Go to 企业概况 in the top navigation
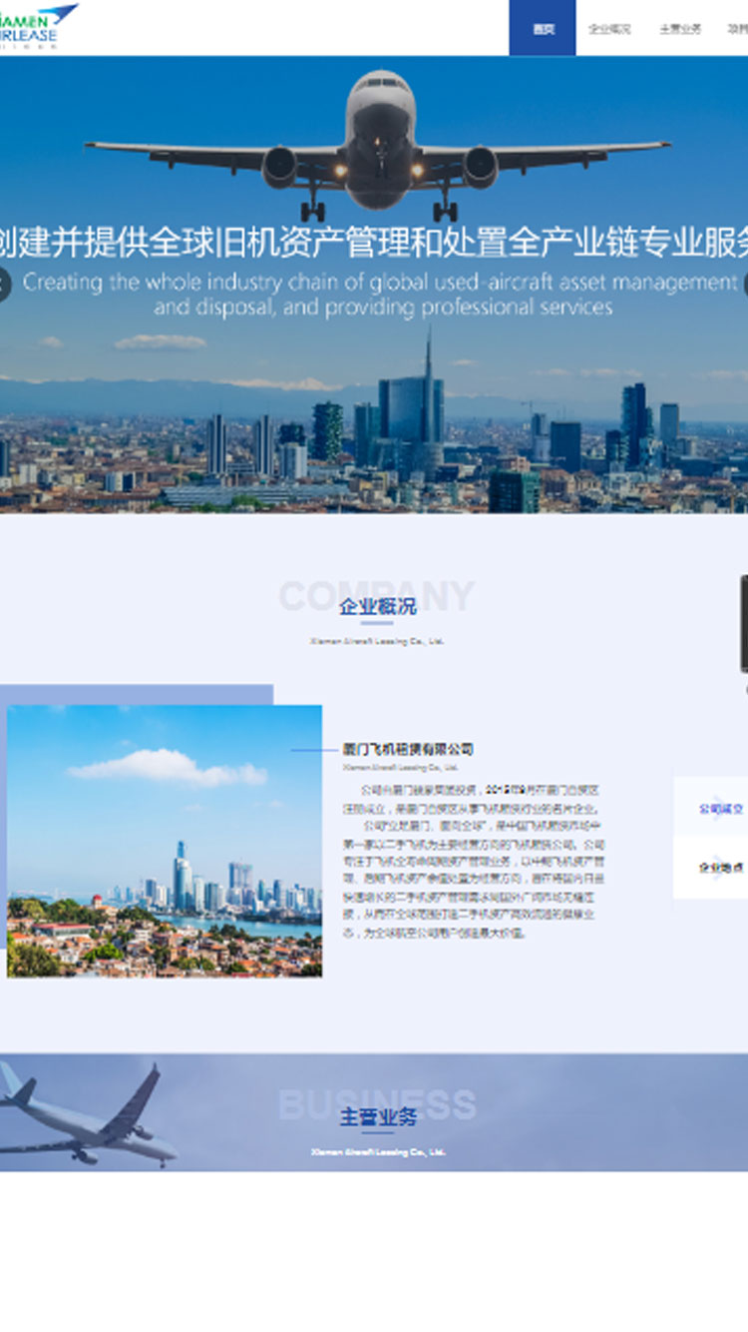This screenshot has width=748, height=1332. point(609,29)
